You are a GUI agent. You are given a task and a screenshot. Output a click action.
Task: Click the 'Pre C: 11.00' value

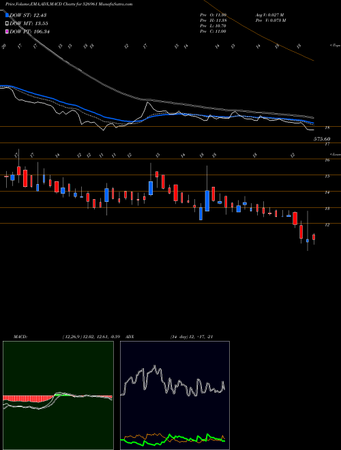tap(213, 31)
